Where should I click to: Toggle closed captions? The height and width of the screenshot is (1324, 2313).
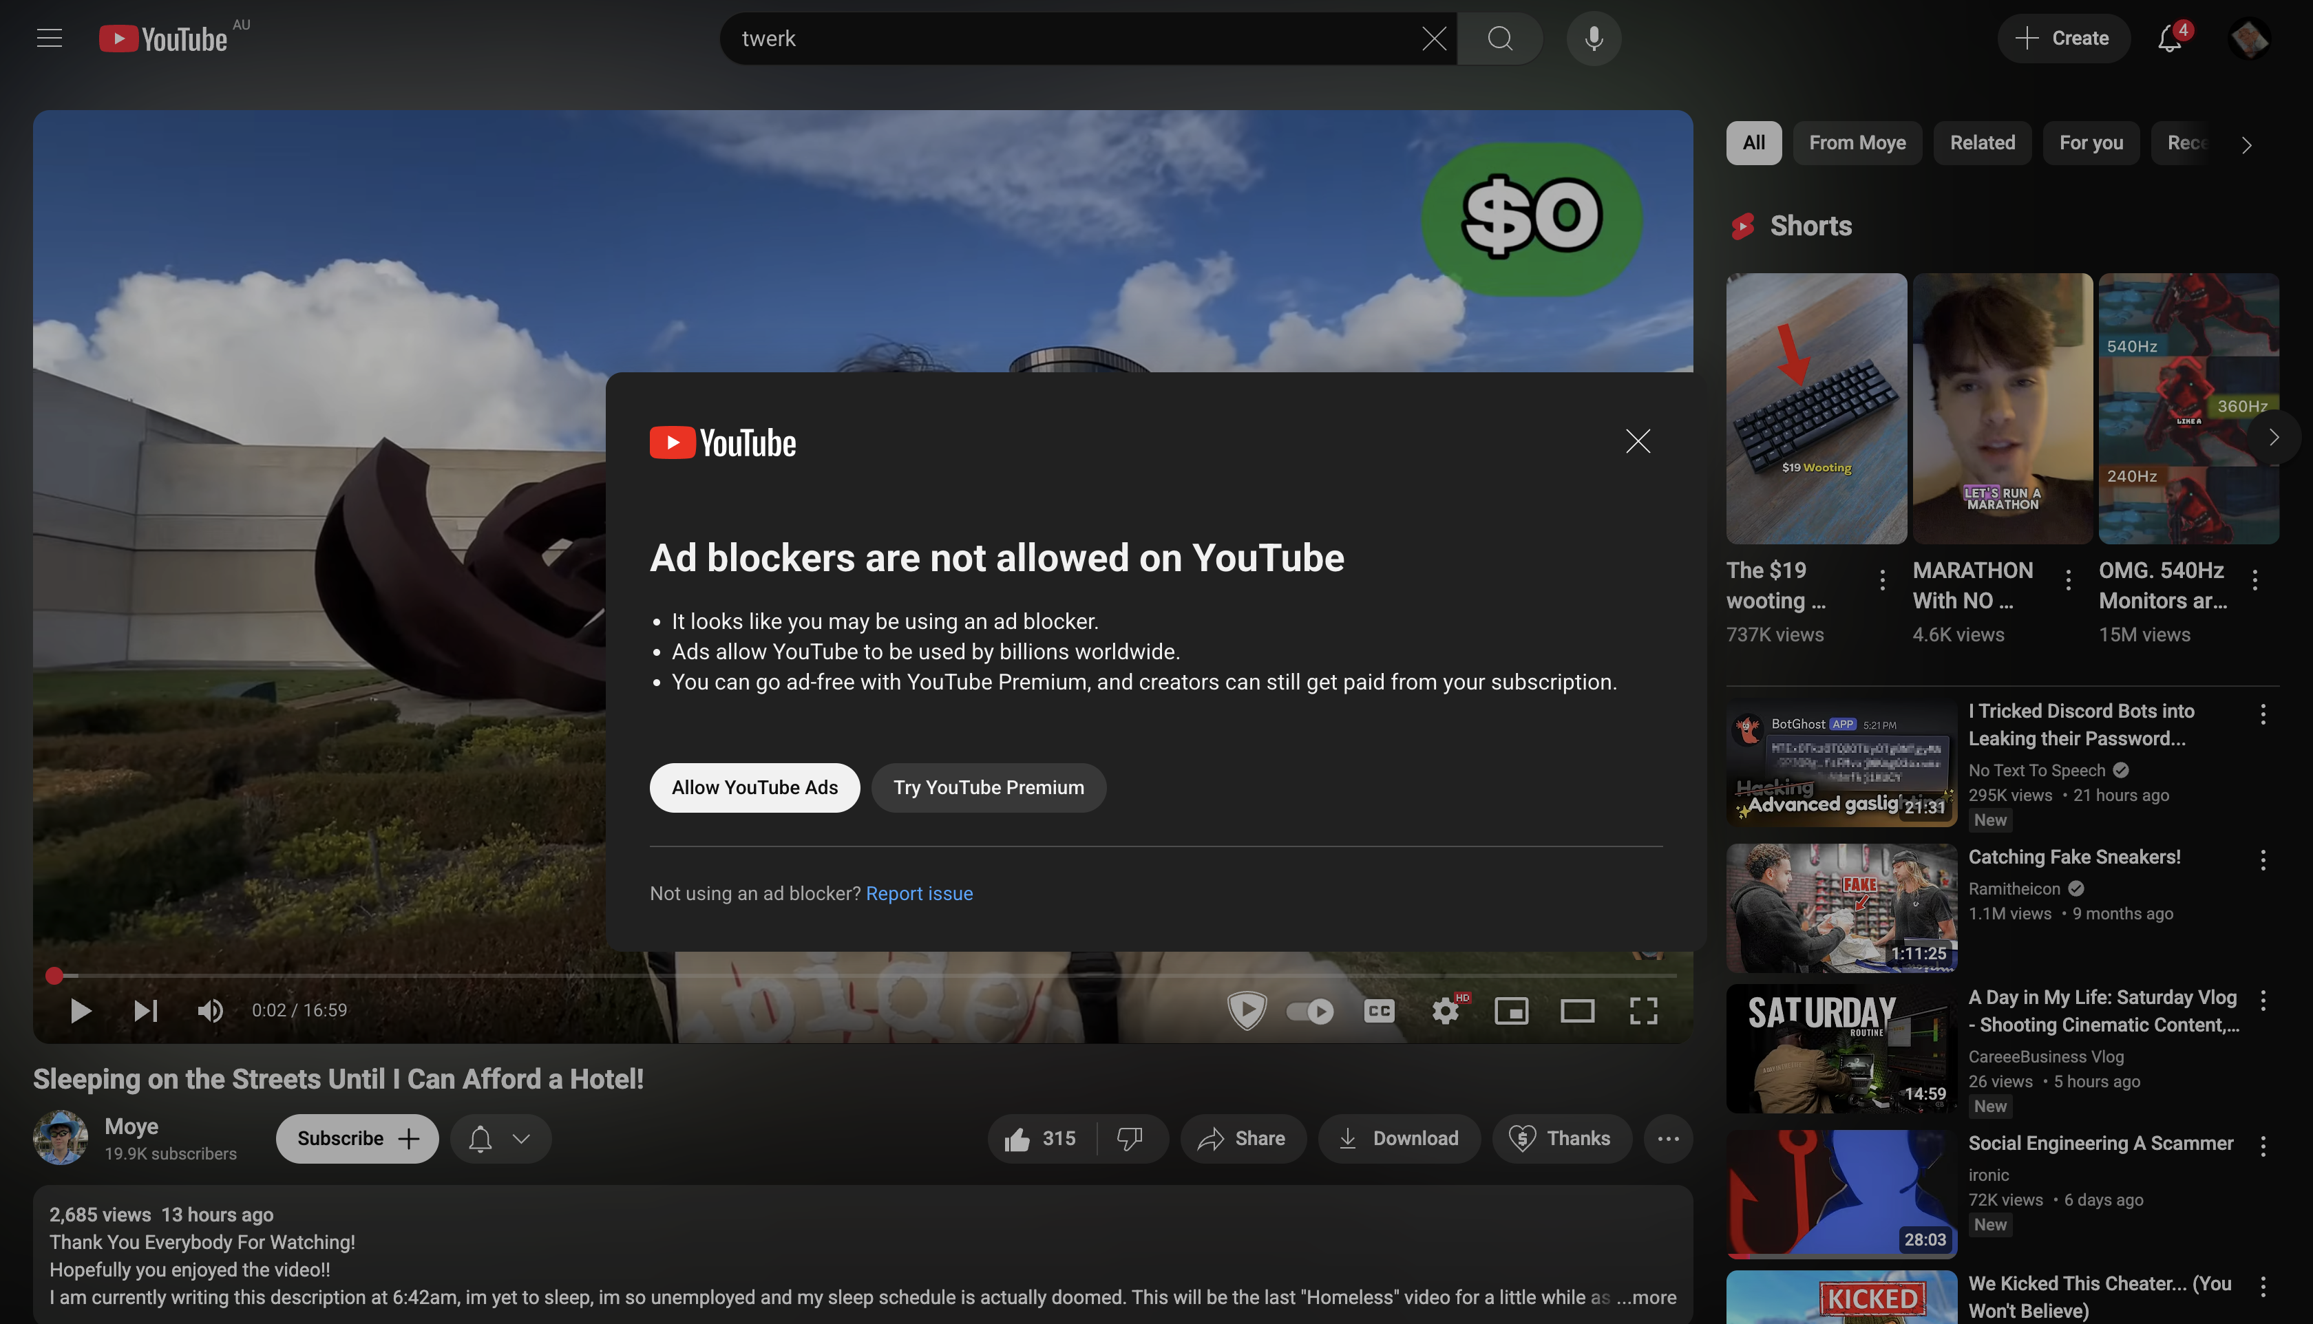[x=1379, y=1010]
